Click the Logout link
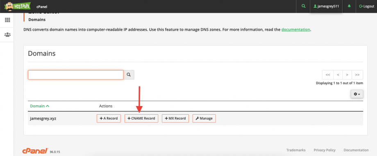The image size is (377, 156). (367, 6)
